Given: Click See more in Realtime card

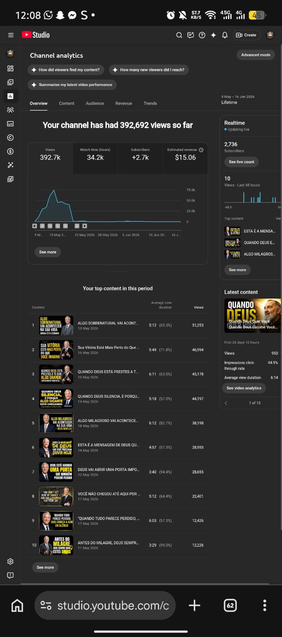Looking at the screenshot, I should tap(237, 270).
